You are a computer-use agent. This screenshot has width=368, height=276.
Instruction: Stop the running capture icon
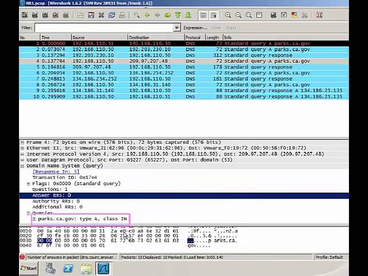tap(55, 16)
